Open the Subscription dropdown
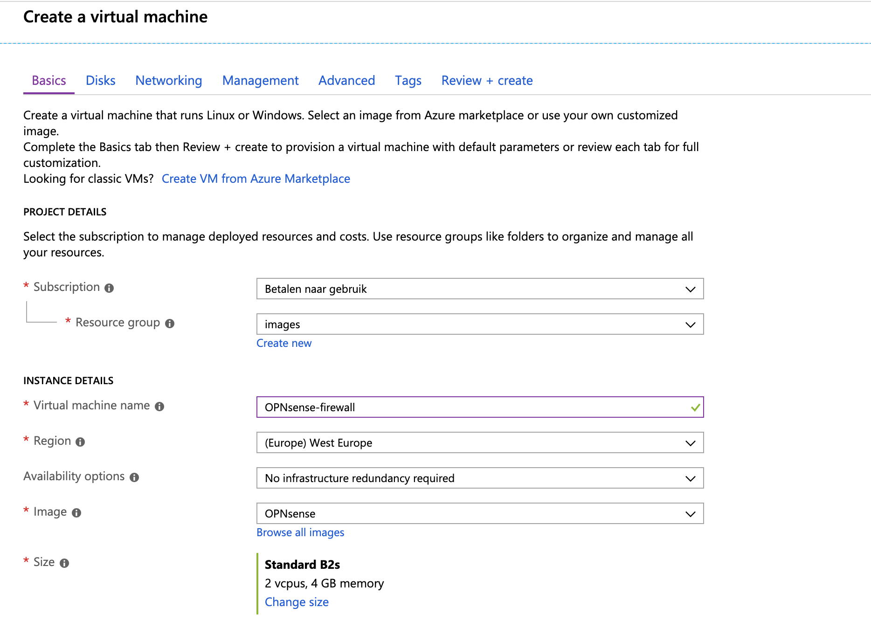This screenshot has height=635, width=871. pyautogui.click(x=479, y=289)
